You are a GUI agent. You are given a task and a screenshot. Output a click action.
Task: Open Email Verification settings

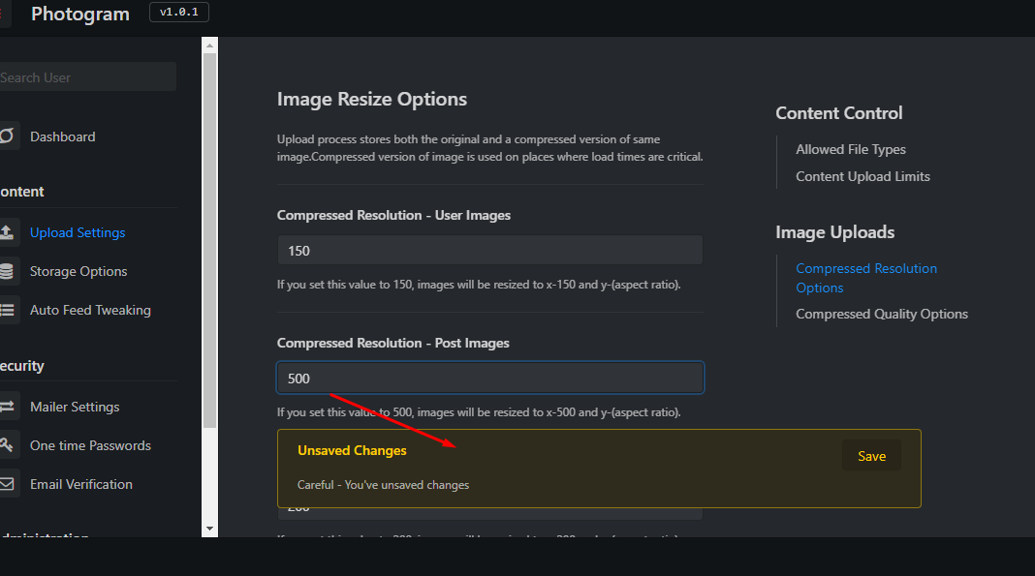pos(81,484)
